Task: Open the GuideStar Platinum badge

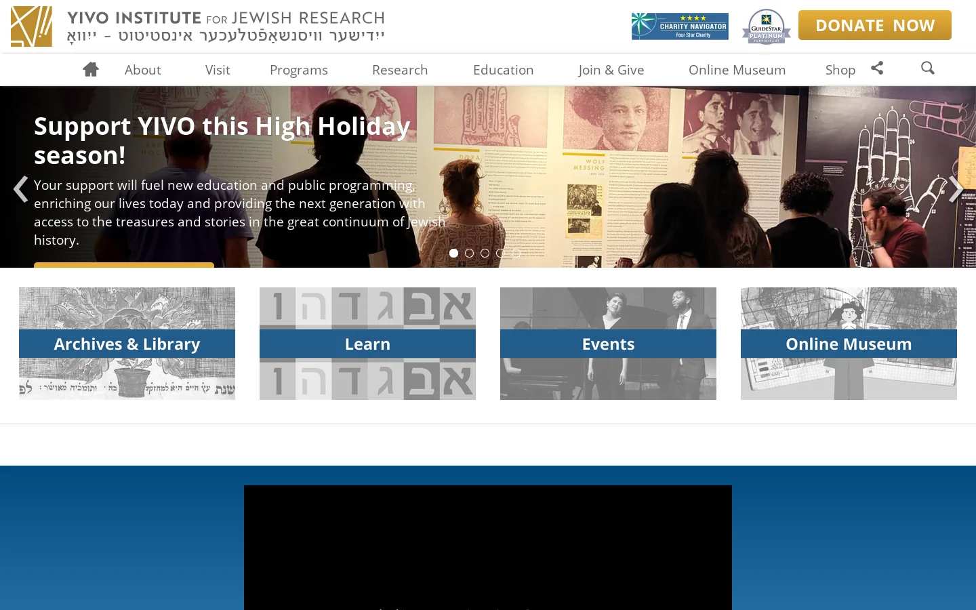Action: coord(767,26)
